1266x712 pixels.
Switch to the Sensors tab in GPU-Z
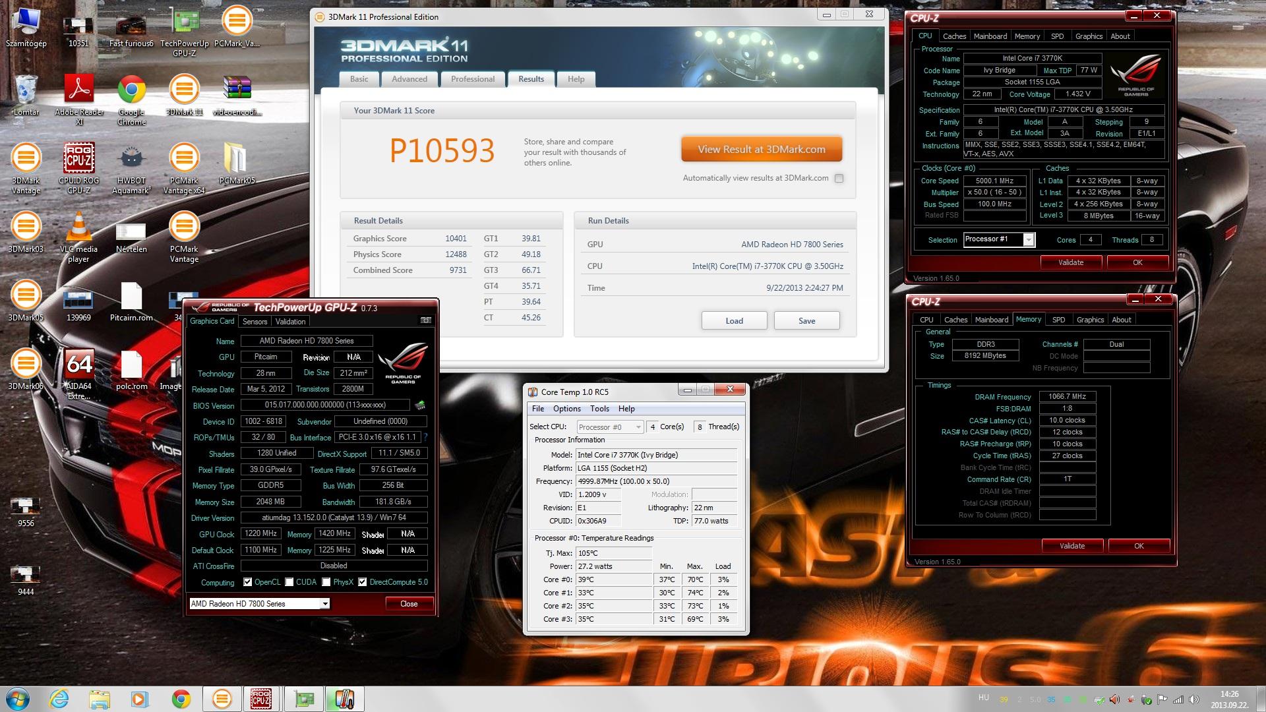(x=255, y=322)
